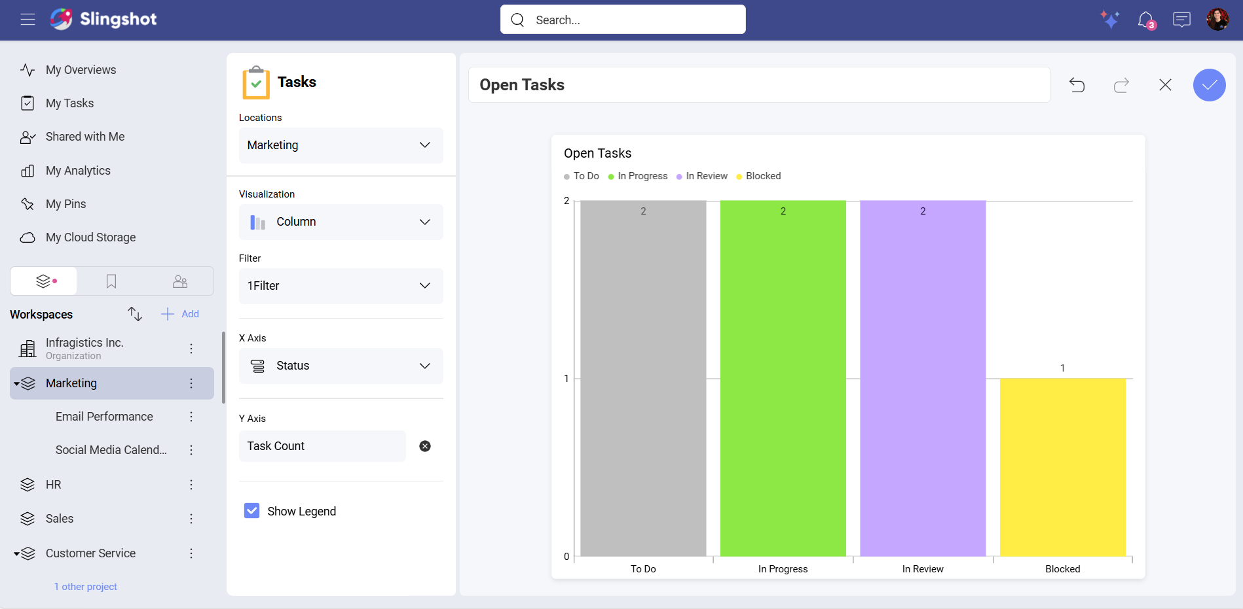Switch to the bookmarks tab in sidebar
The height and width of the screenshot is (609, 1243).
[111, 281]
